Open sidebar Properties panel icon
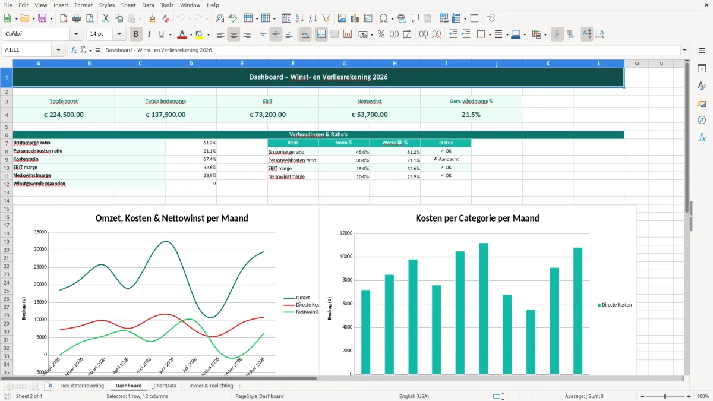This screenshot has width=713, height=401. coord(702,69)
